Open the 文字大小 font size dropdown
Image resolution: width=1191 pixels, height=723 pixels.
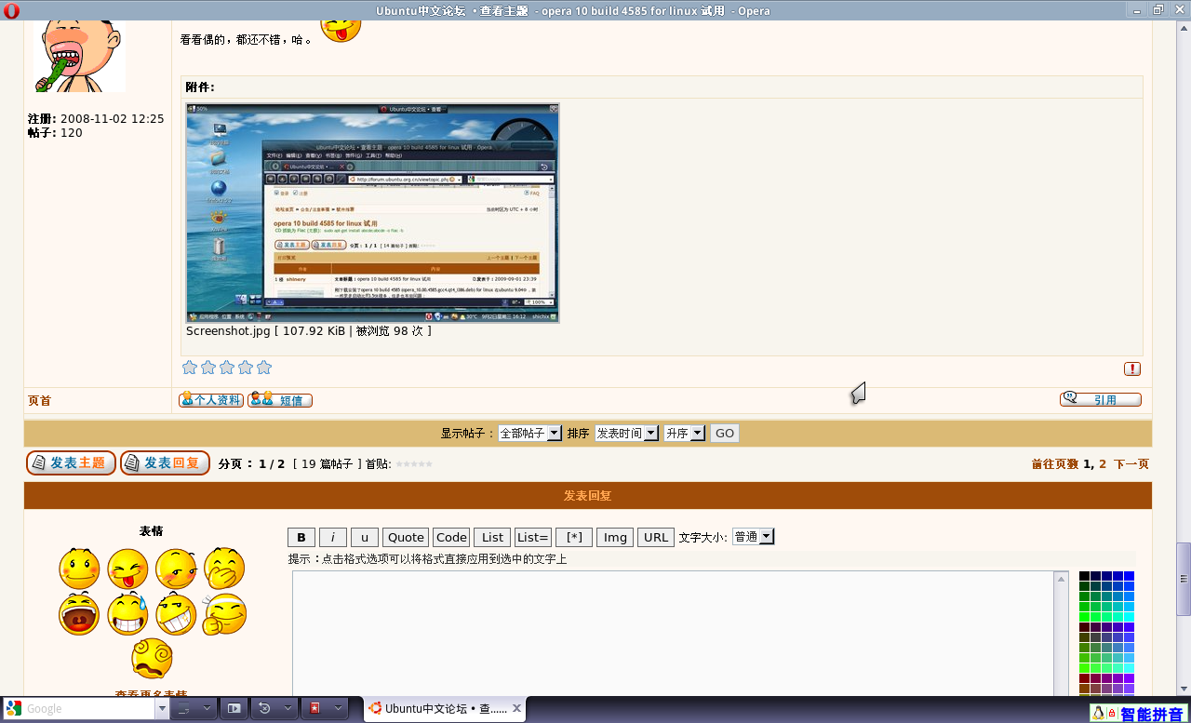754,537
